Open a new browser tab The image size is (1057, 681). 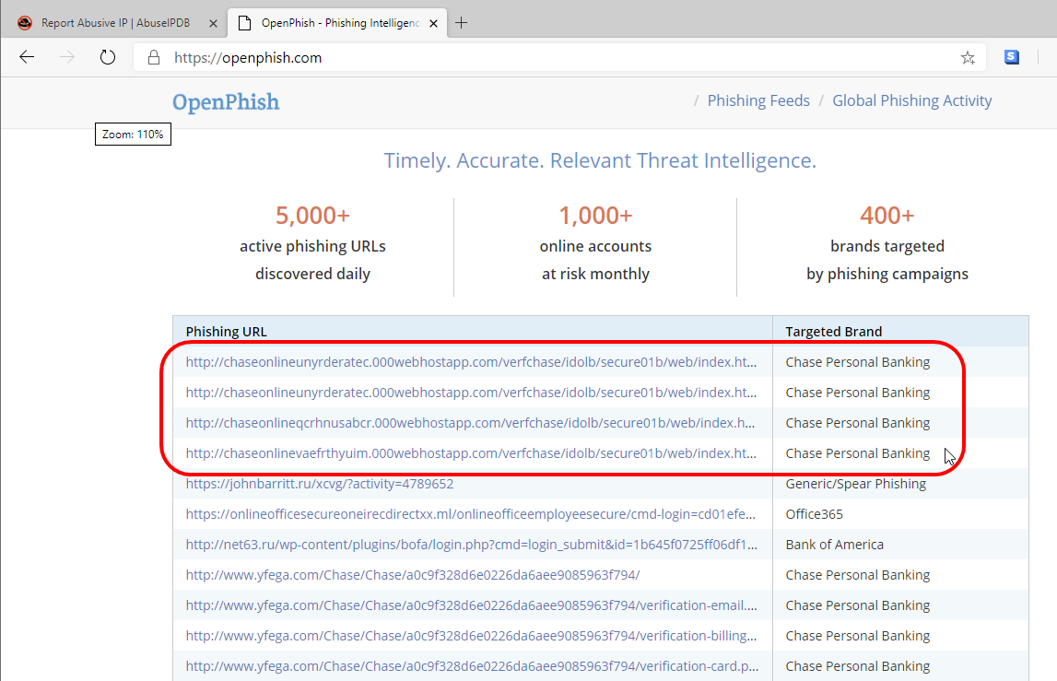point(461,23)
